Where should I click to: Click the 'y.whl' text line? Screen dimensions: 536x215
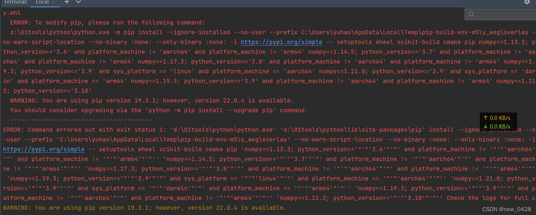(x=12, y=13)
